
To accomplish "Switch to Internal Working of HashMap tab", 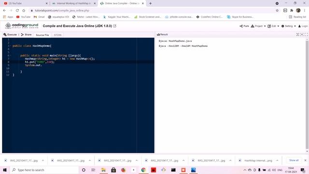I will (73, 3).
